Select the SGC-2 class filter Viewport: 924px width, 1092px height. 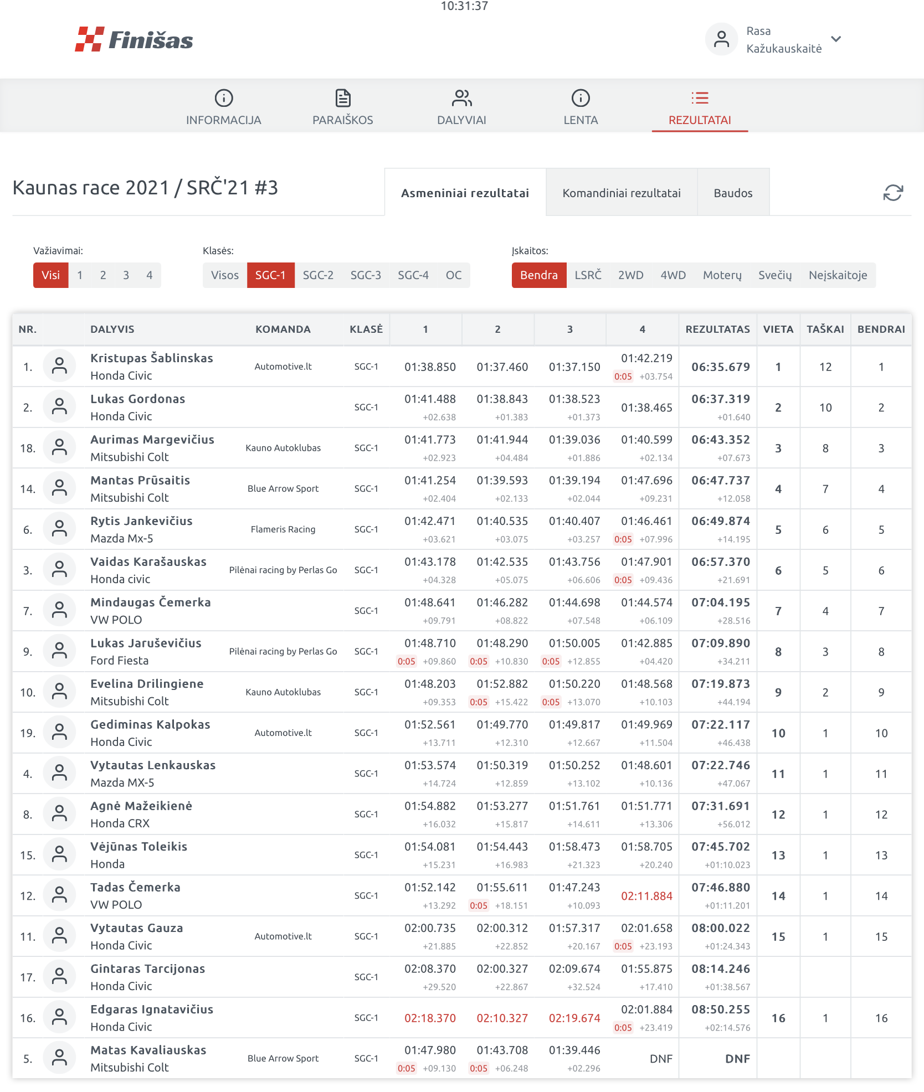tap(318, 275)
